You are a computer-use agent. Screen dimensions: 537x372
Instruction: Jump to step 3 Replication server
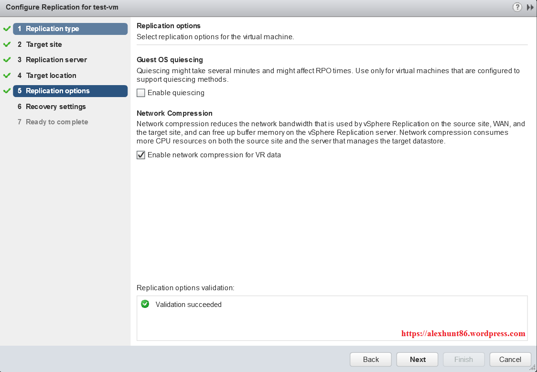point(56,60)
